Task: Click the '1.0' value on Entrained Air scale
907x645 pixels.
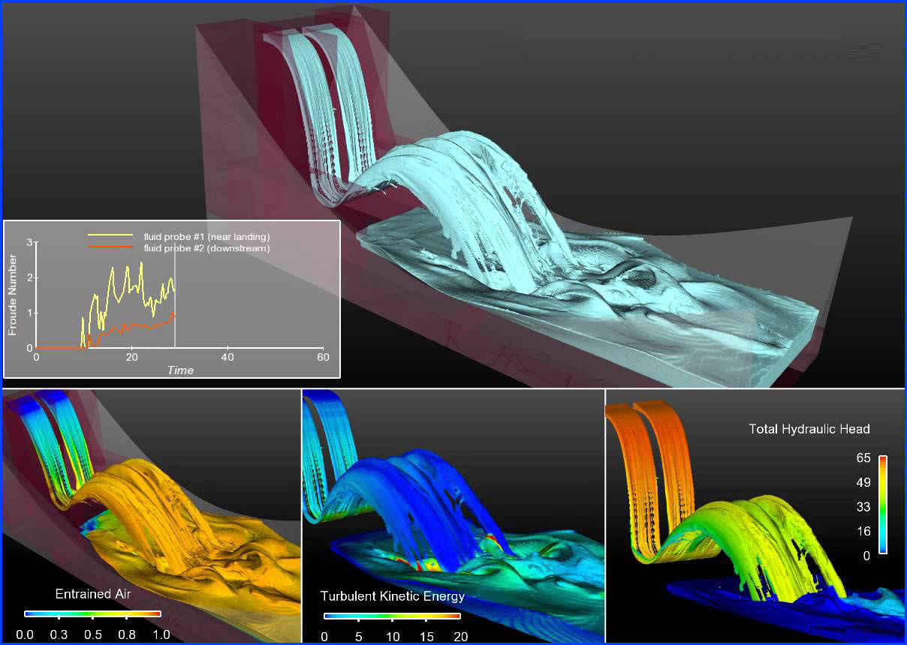Action: click(161, 634)
